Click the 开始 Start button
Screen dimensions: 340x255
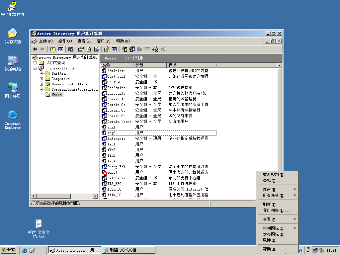[x=8, y=250]
